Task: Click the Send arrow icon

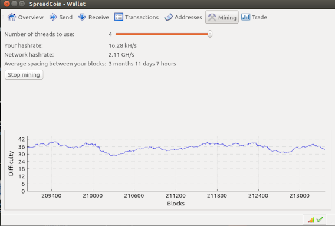Action: pyautogui.click(x=53, y=17)
